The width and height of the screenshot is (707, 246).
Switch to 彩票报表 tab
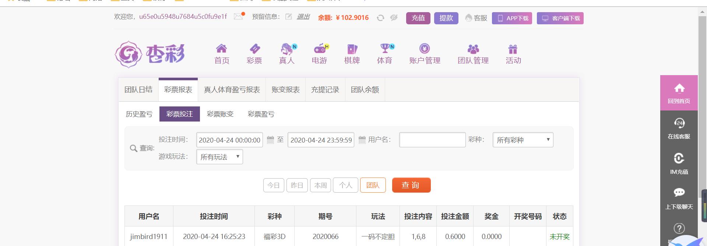[x=178, y=90]
